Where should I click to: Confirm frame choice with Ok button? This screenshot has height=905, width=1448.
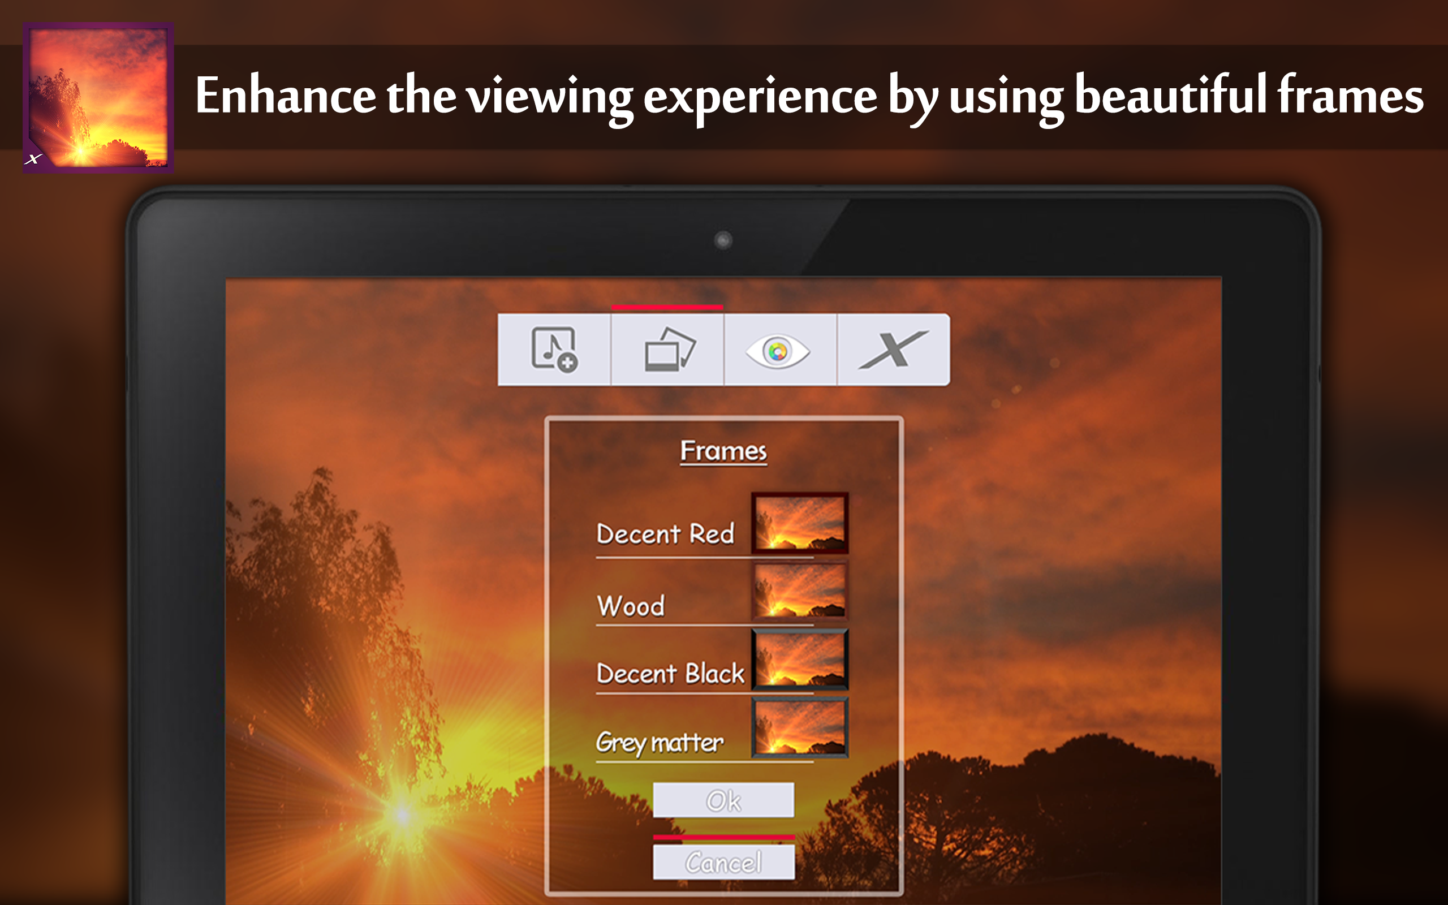coord(723,800)
